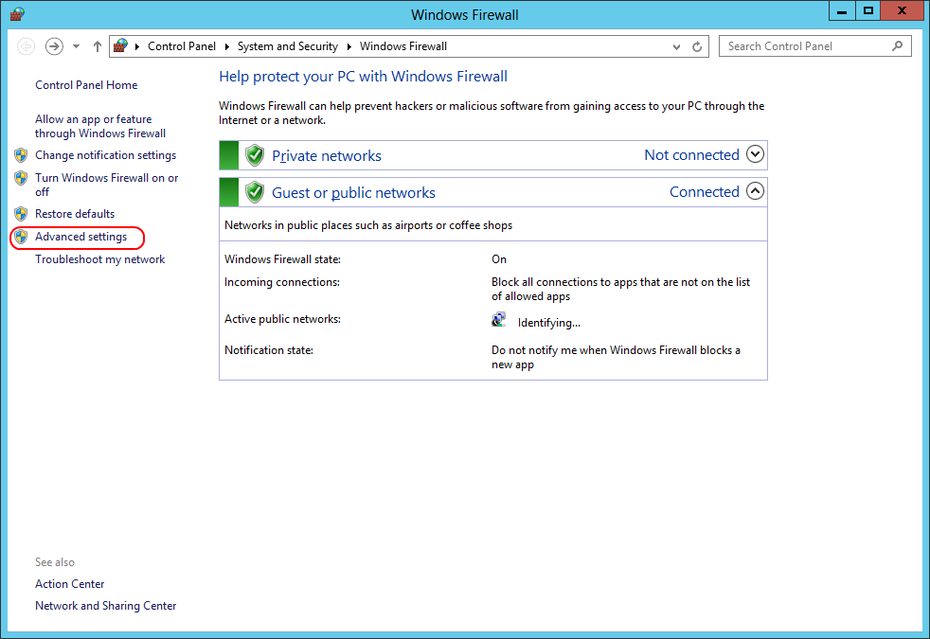Viewport: 930px width, 639px height.
Task: Click the shield icon beside Advanced settings
Action: 22,237
